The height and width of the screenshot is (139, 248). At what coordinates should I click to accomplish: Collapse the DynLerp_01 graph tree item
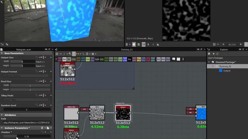pos(213,66)
